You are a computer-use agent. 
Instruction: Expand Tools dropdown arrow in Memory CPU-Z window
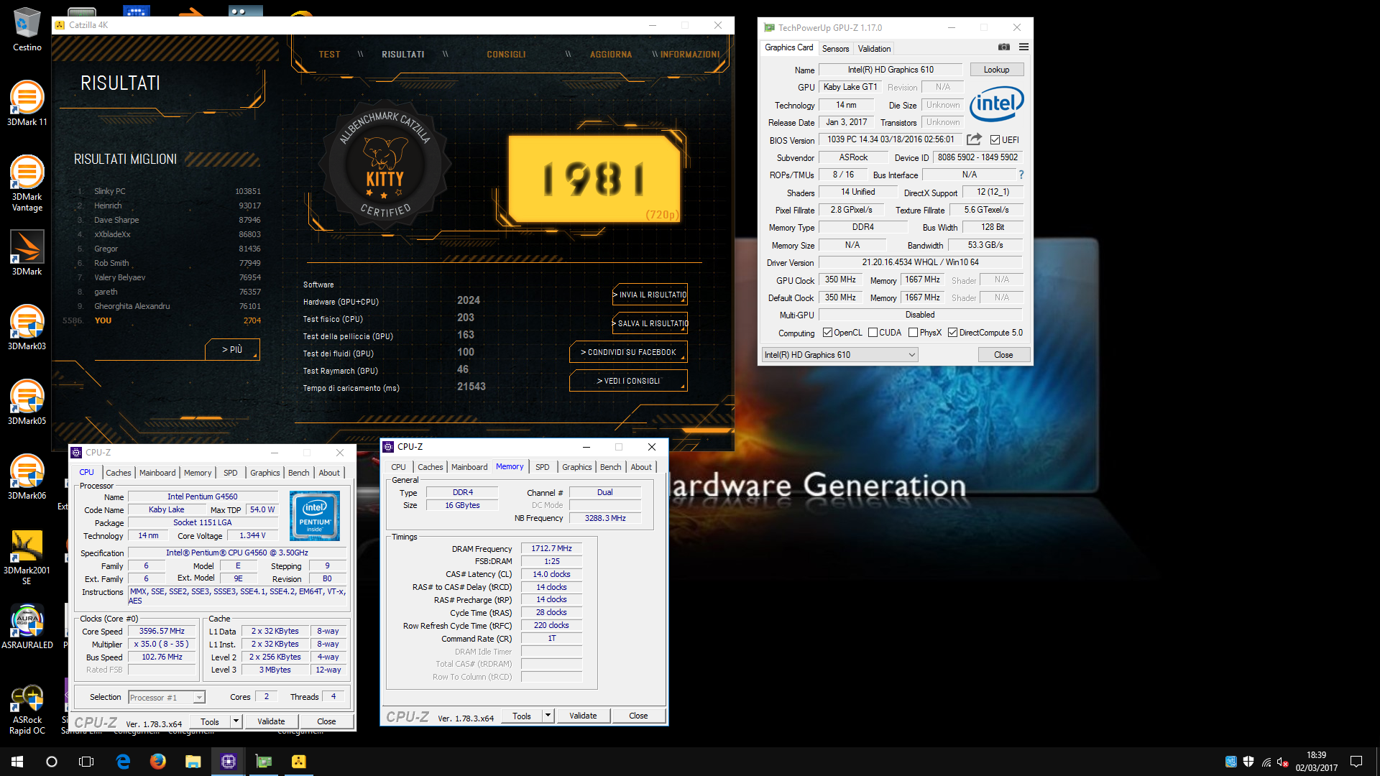point(548,716)
